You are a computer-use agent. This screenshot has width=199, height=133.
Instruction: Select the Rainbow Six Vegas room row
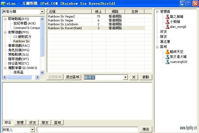[96, 20]
